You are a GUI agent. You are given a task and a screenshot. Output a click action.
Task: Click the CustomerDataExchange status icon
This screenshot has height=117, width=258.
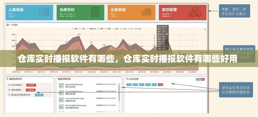coord(61,100)
